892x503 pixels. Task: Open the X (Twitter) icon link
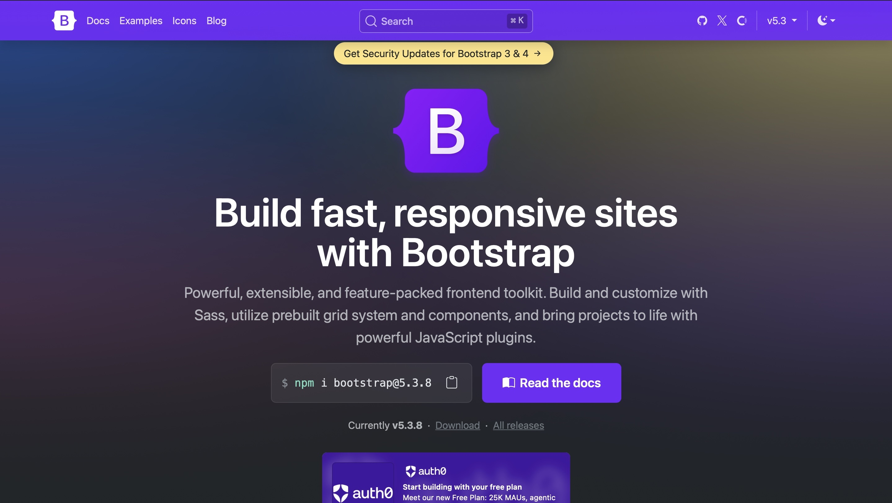pyautogui.click(x=722, y=20)
